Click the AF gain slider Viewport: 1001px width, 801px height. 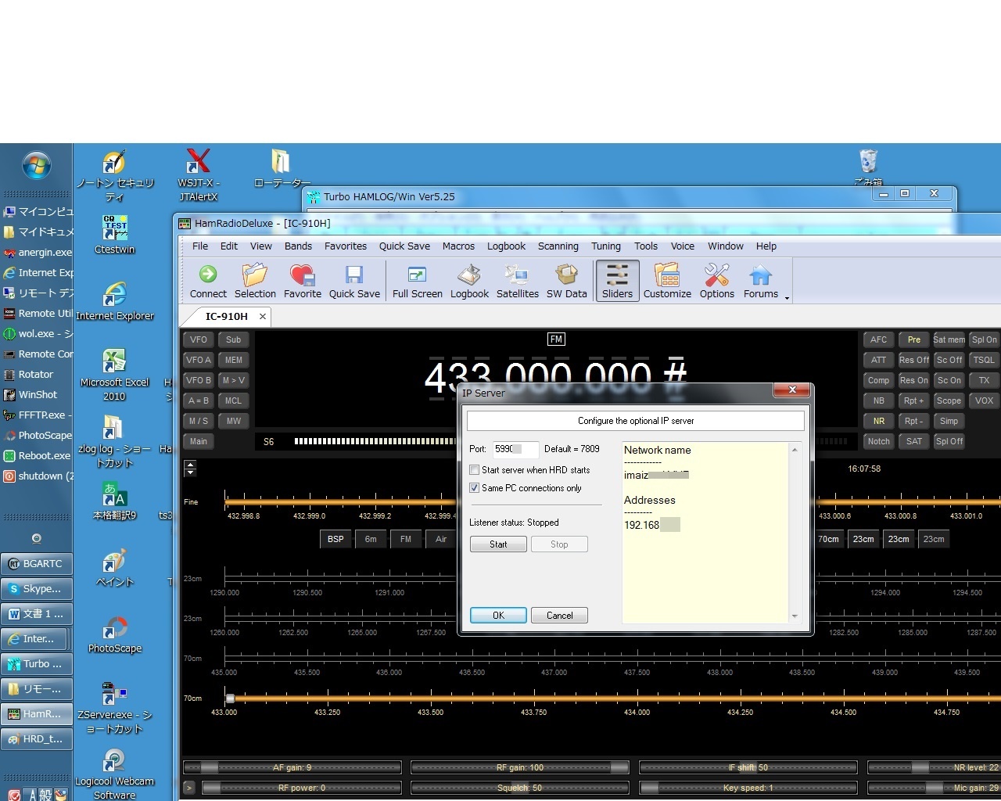click(292, 767)
